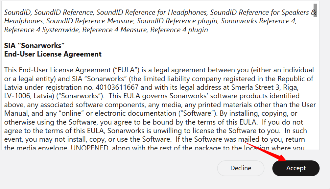Screen dimensions: 330x189
Task: Click the vertical scrollbar thumb
Action: click(x=315, y=10)
